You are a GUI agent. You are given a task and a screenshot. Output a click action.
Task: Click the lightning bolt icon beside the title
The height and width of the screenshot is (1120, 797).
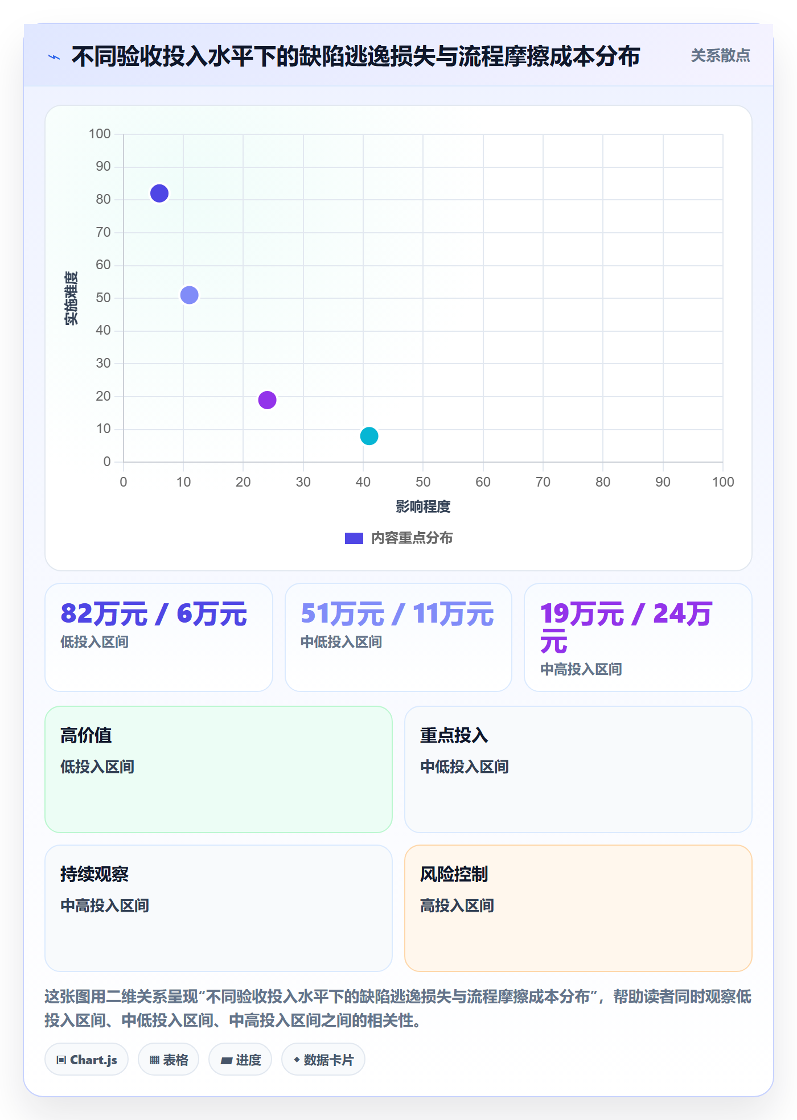54,57
